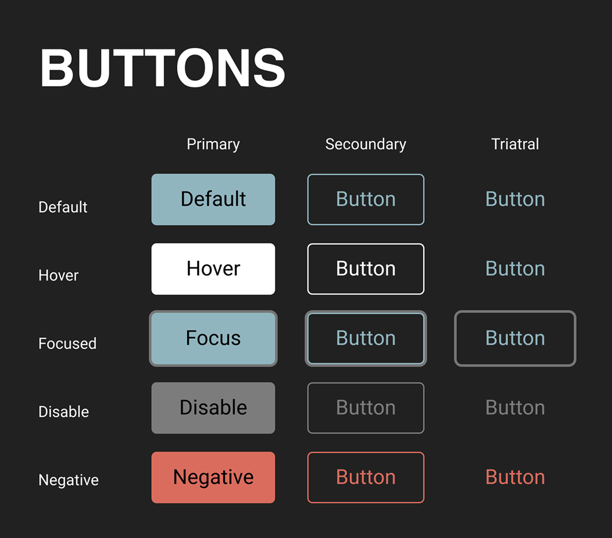Viewport: 612px width, 538px height.
Task: Click the Triatral column header
Action: [x=515, y=144]
